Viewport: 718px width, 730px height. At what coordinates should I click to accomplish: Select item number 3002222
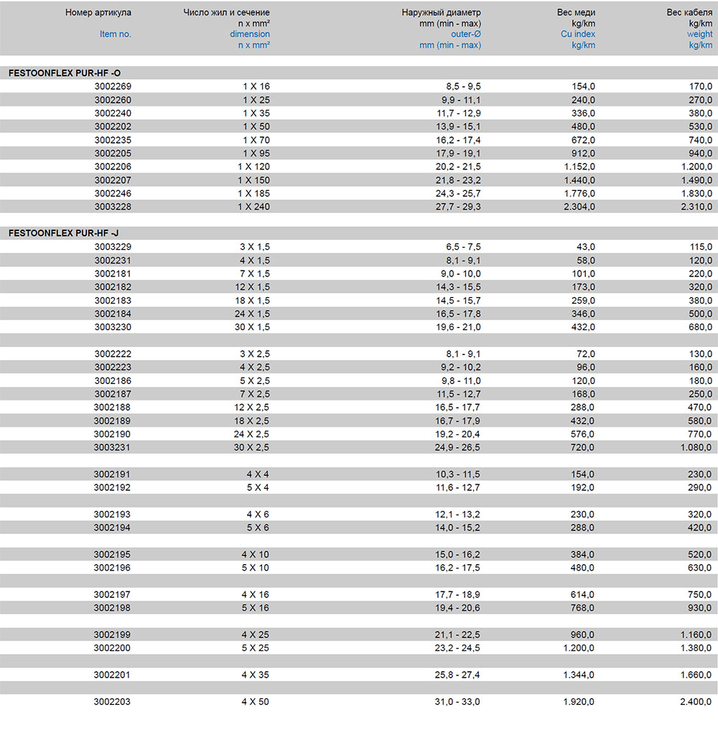(x=113, y=355)
